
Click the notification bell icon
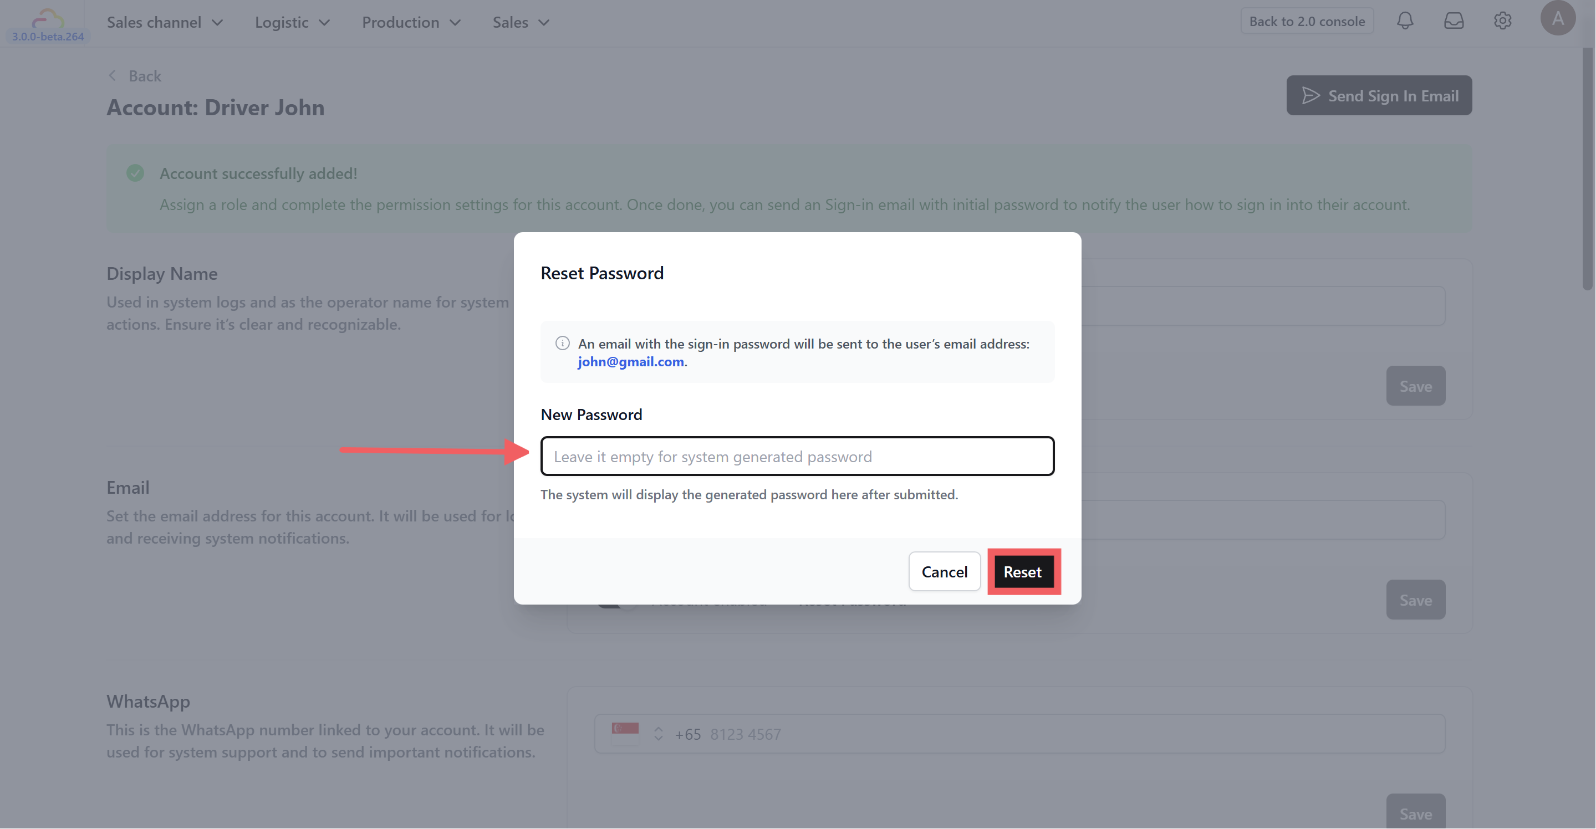pyautogui.click(x=1405, y=21)
